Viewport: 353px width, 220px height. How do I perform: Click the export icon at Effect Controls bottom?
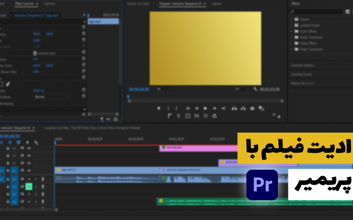[x=116, y=119]
